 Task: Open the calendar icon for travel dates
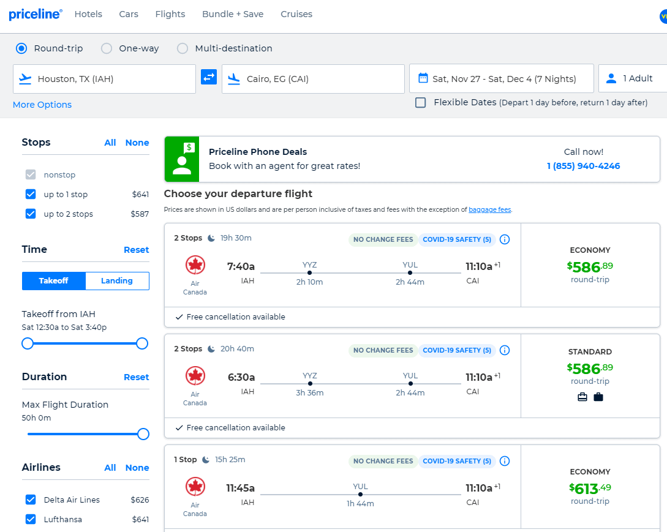[423, 78]
